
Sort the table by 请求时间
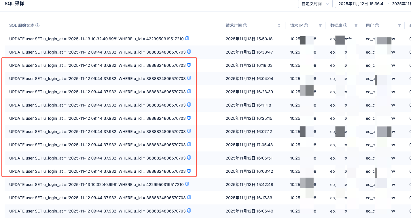pyautogui.click(x=279, y=25)
